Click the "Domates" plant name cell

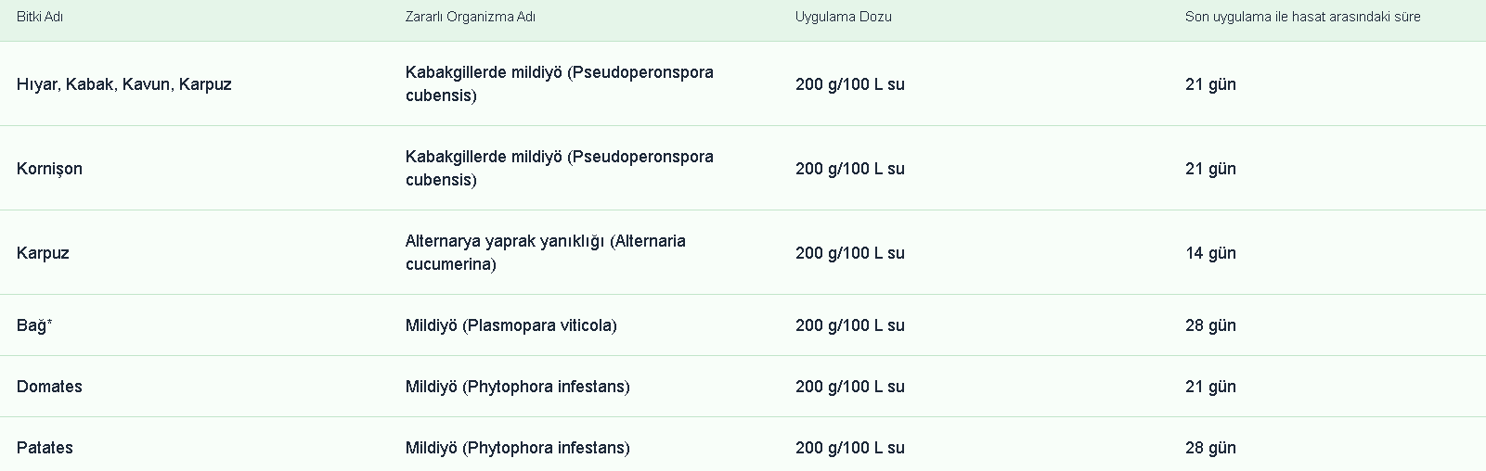[50, 387]
